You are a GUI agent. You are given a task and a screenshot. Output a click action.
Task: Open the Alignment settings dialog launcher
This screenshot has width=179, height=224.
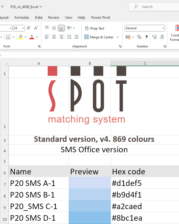120,47
